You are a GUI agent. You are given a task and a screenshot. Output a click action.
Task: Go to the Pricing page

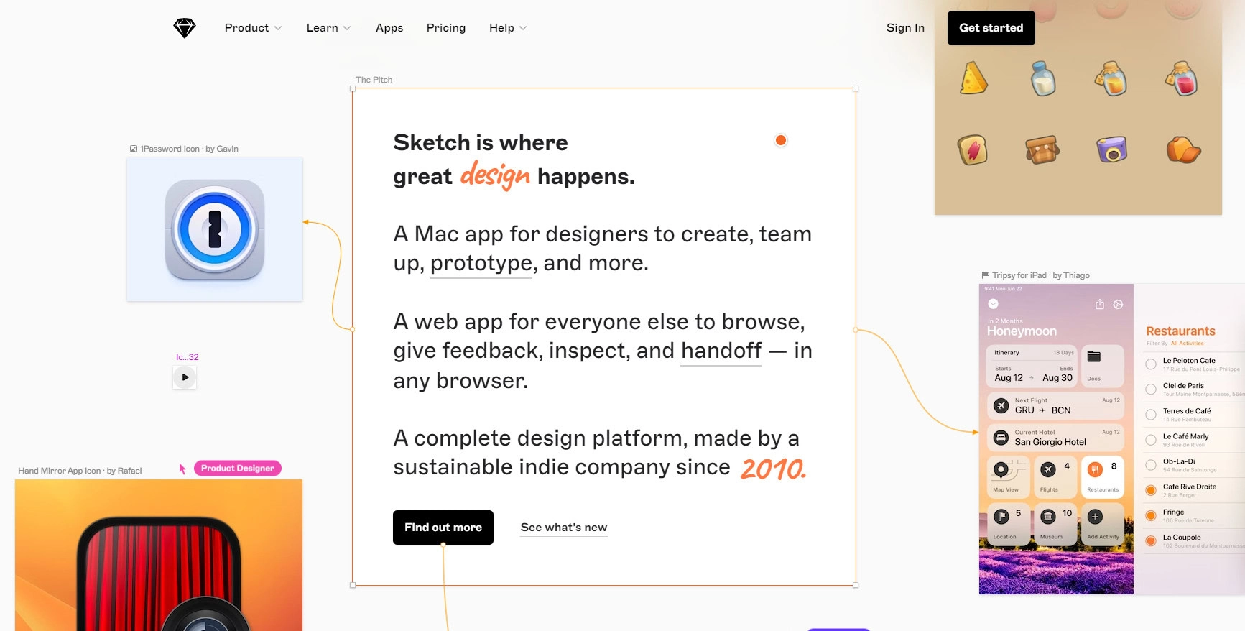(x=446, y=28)
